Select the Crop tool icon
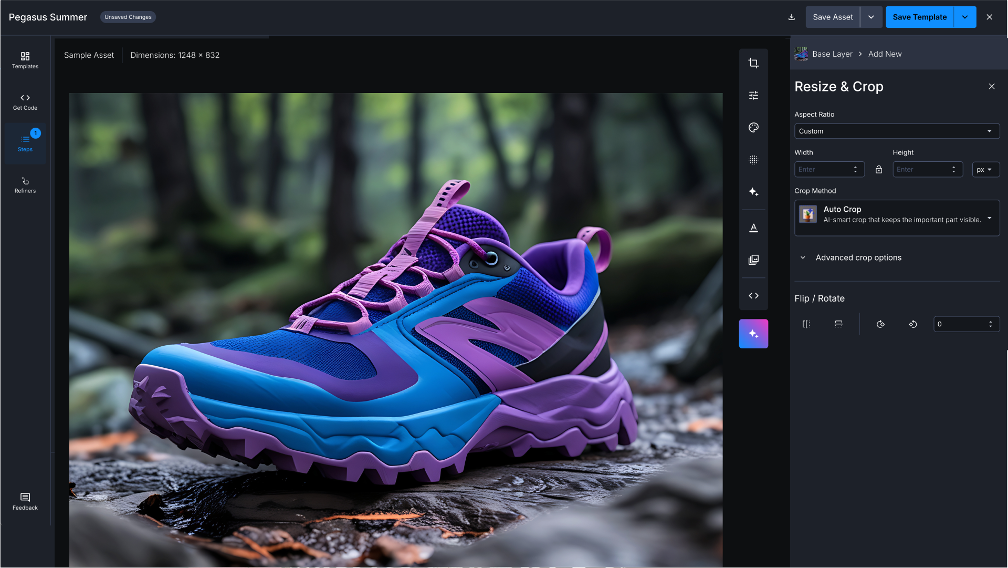 [x=753, y=63]
